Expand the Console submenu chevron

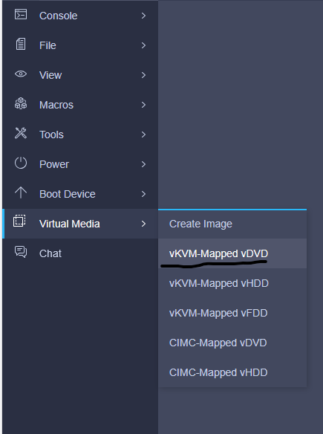pos(143,16)
